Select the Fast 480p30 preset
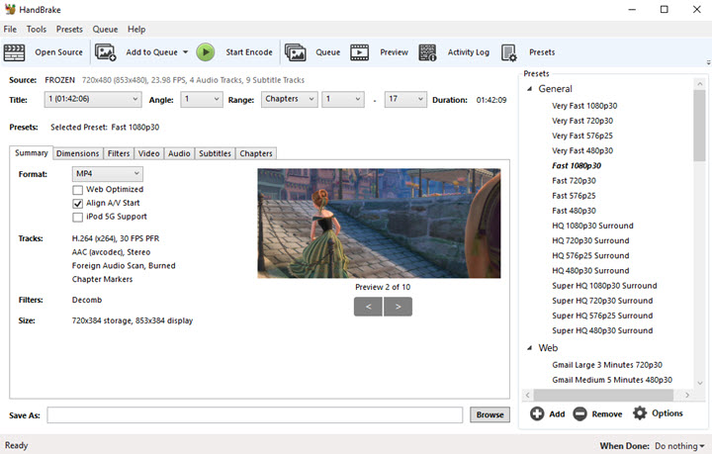The image size is (712, 454). tap(574, 211)
